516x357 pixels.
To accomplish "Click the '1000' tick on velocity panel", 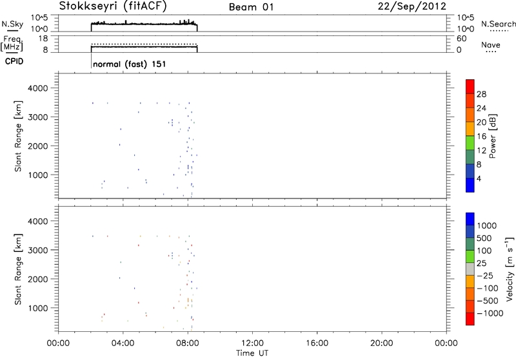I will (x=38, y=308).
